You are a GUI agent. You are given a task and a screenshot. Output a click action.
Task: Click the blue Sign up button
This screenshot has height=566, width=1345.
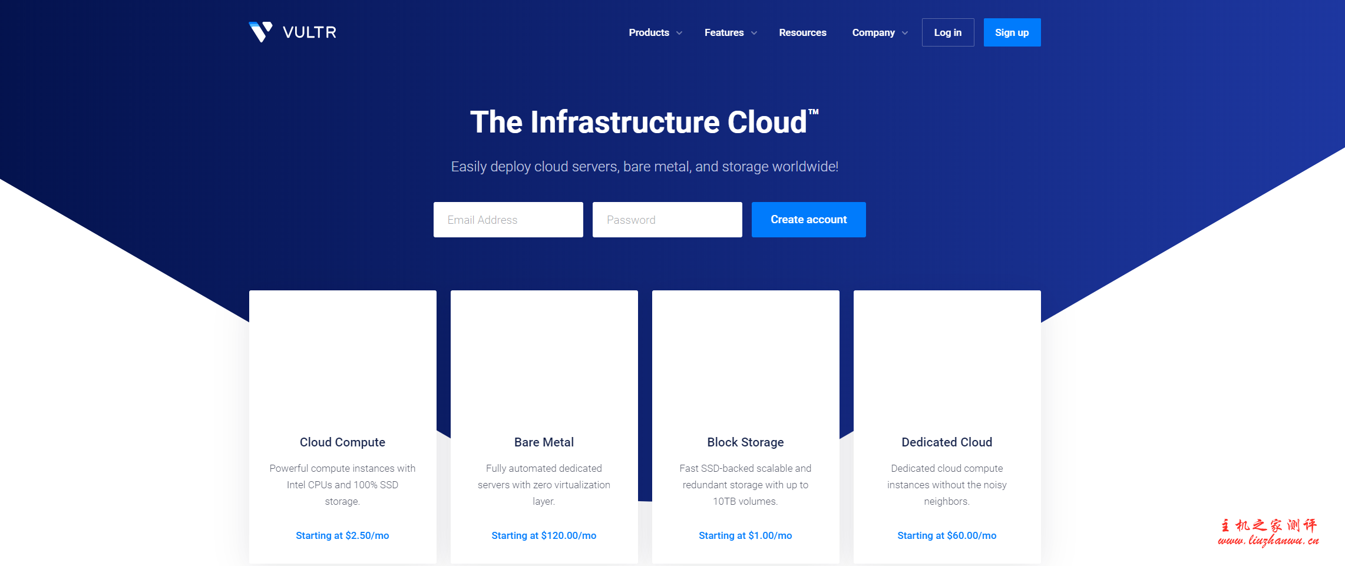tap(1012, 32)
